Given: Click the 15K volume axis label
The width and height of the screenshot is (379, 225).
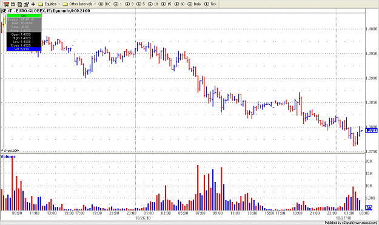Looking at the screenshot, I should tap(369, 174).
